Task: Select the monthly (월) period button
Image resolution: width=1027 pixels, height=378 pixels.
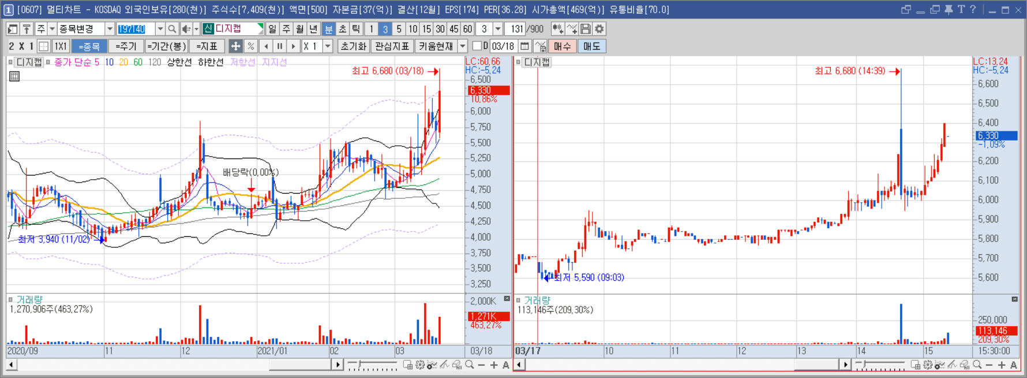Action: [x=300, y=29]
